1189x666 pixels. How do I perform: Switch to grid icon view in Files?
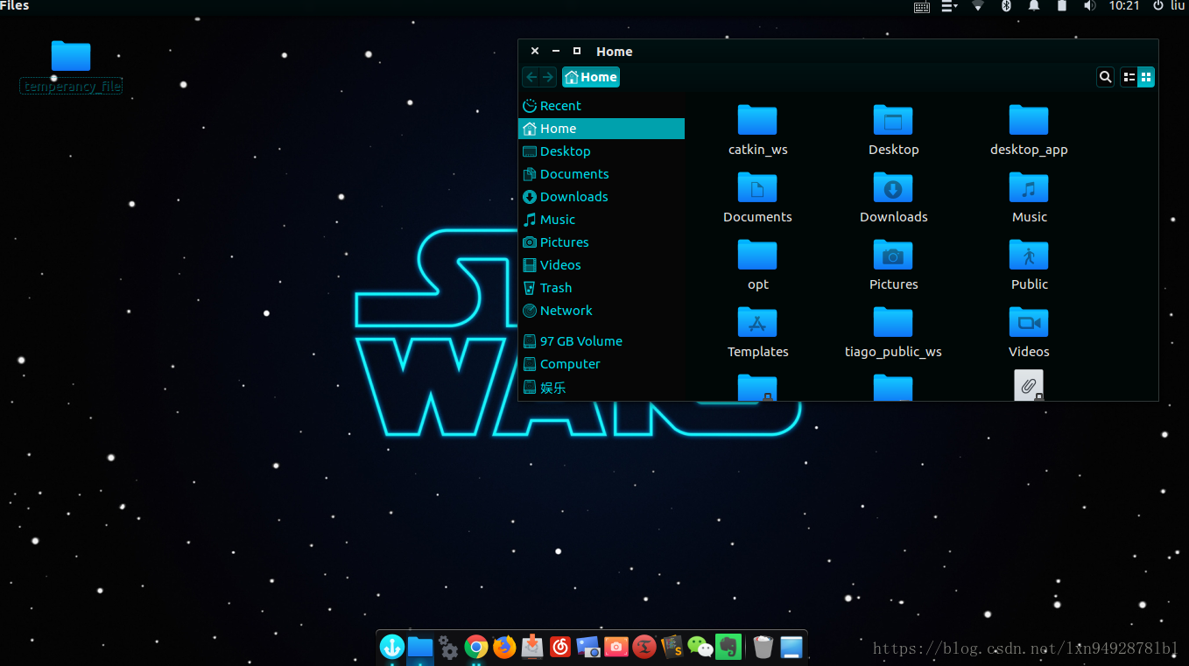(1146, 77)
